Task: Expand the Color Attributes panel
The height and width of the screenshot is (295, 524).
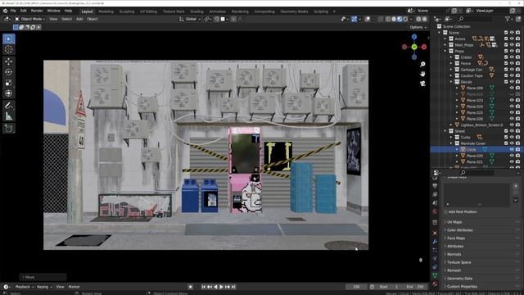Action: point(459,230)
